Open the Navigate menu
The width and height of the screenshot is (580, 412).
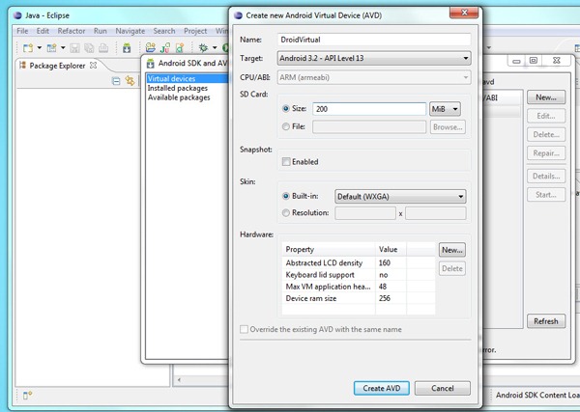[130, 31]
